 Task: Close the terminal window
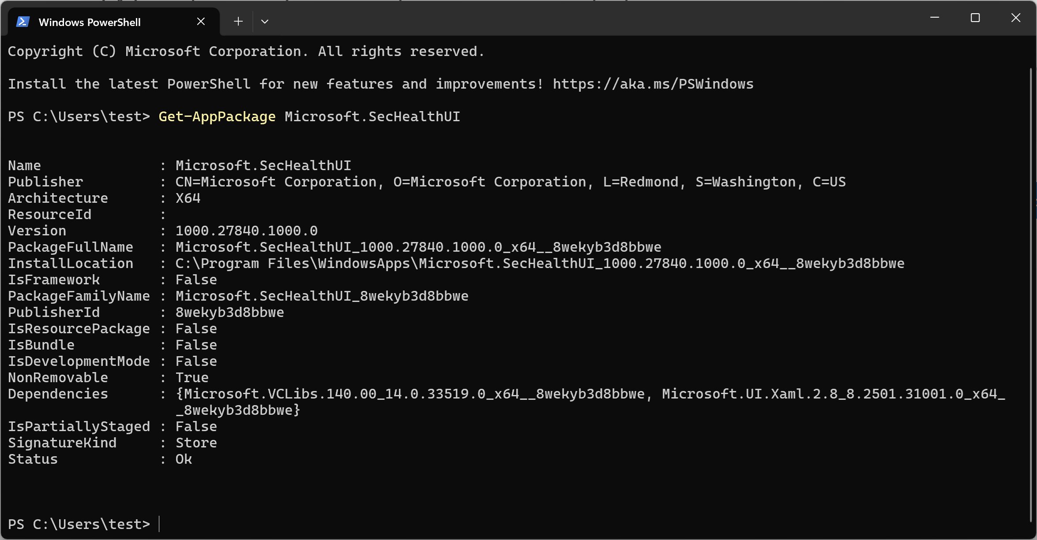pos(1016,18)
